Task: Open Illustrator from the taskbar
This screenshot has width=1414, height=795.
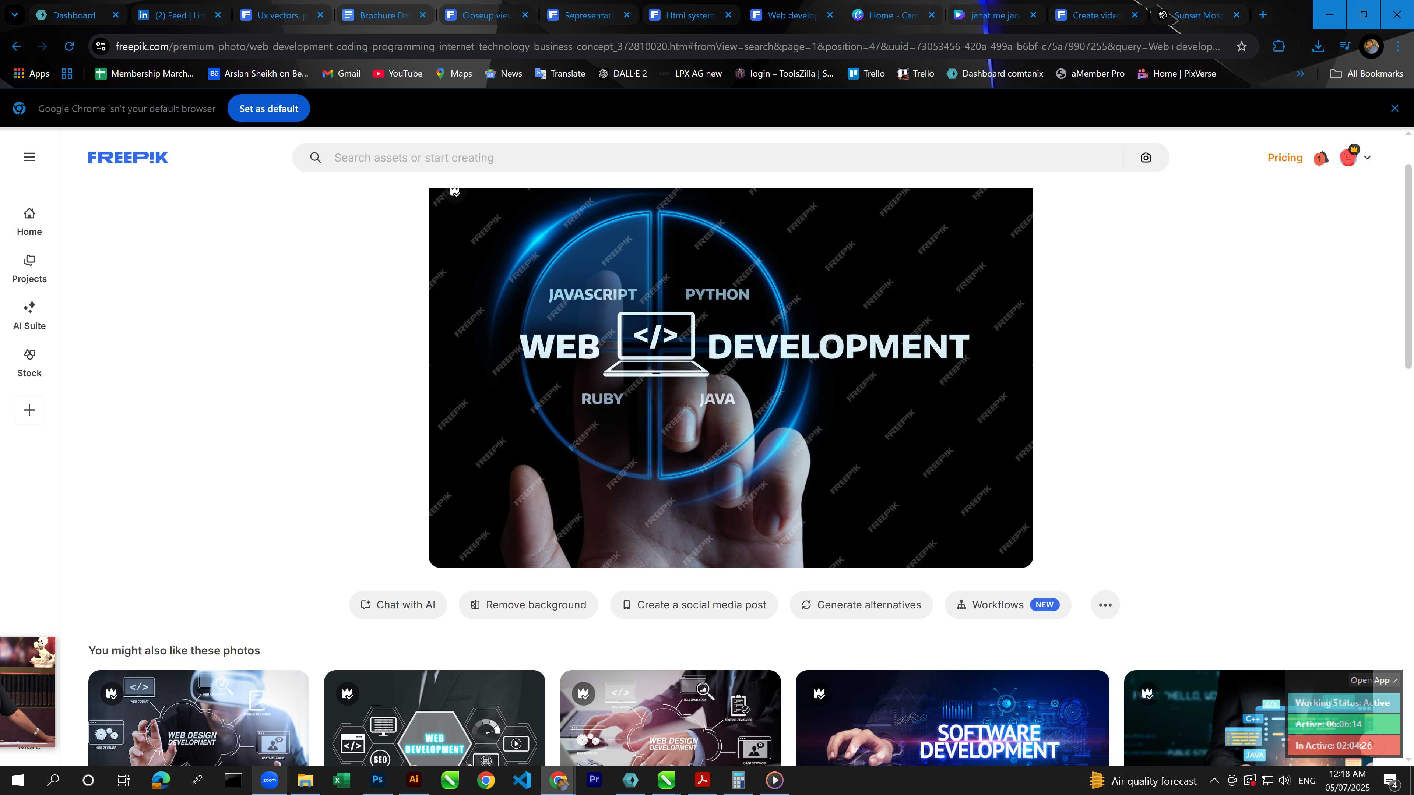Action: click(x=414, y=780)
